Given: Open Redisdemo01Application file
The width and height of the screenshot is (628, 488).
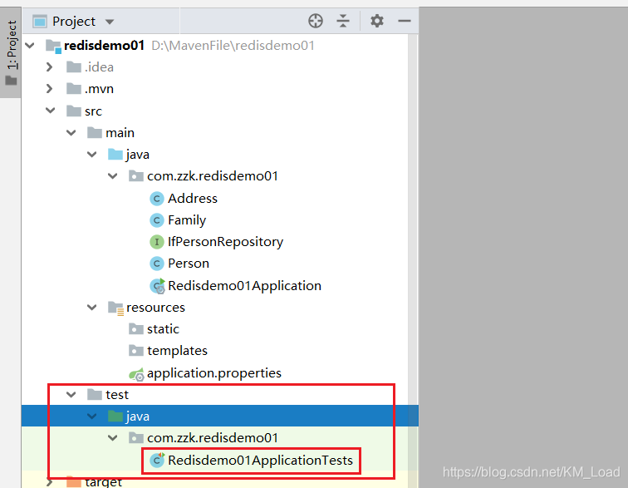Looking at the screenshot, I should 244,286.
